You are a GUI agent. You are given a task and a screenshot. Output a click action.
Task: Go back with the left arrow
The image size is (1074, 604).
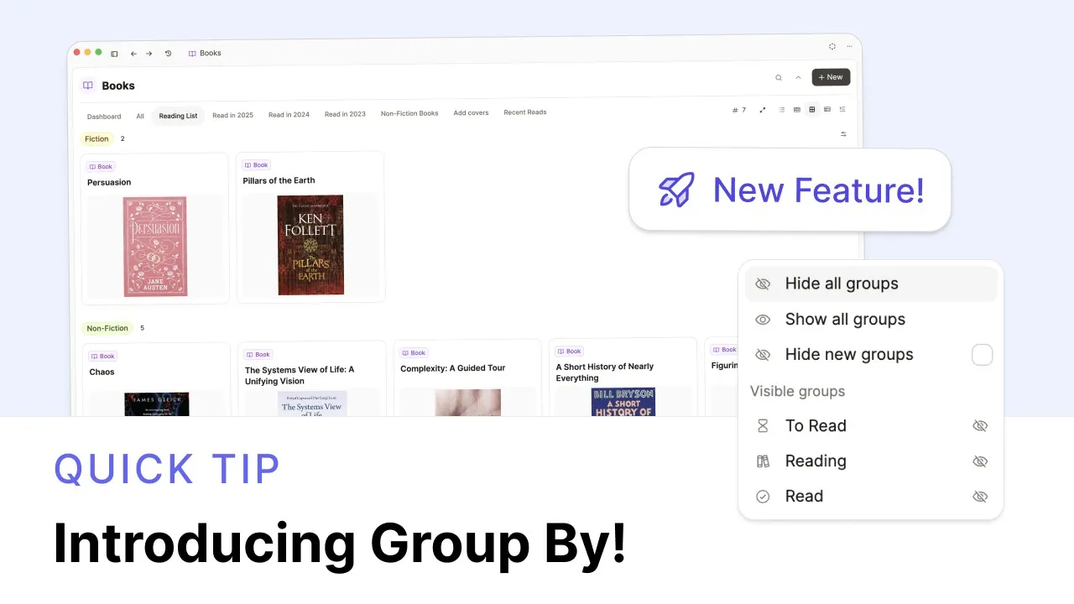coord(133,53)
